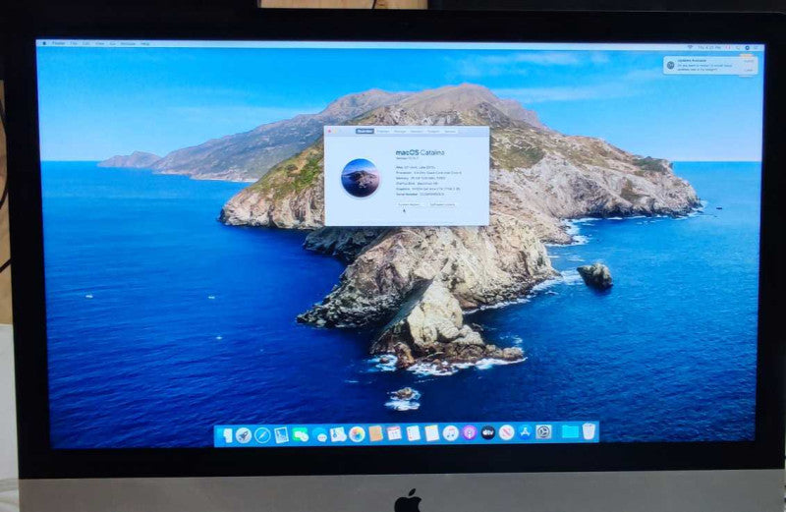Image resolution: width=786 pixels, height=512 pixels.
Task: Open the blue Downloads folder in Dock
Action: (x=571, y=431)
